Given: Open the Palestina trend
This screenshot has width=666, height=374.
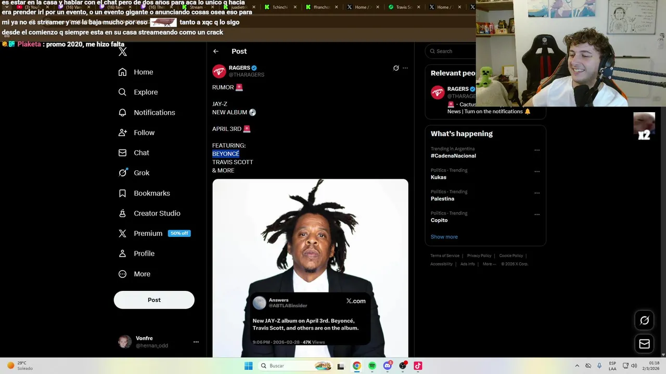Looking at the screenshot, I should (442, 198).
